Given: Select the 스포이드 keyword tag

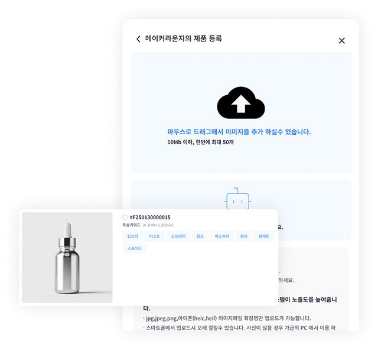Looking at the screenshot, I should click(134, 248).
